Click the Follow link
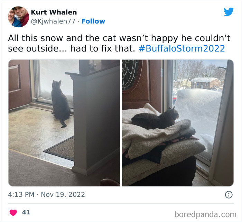This screenshot has width=242, height=222. 93,21
